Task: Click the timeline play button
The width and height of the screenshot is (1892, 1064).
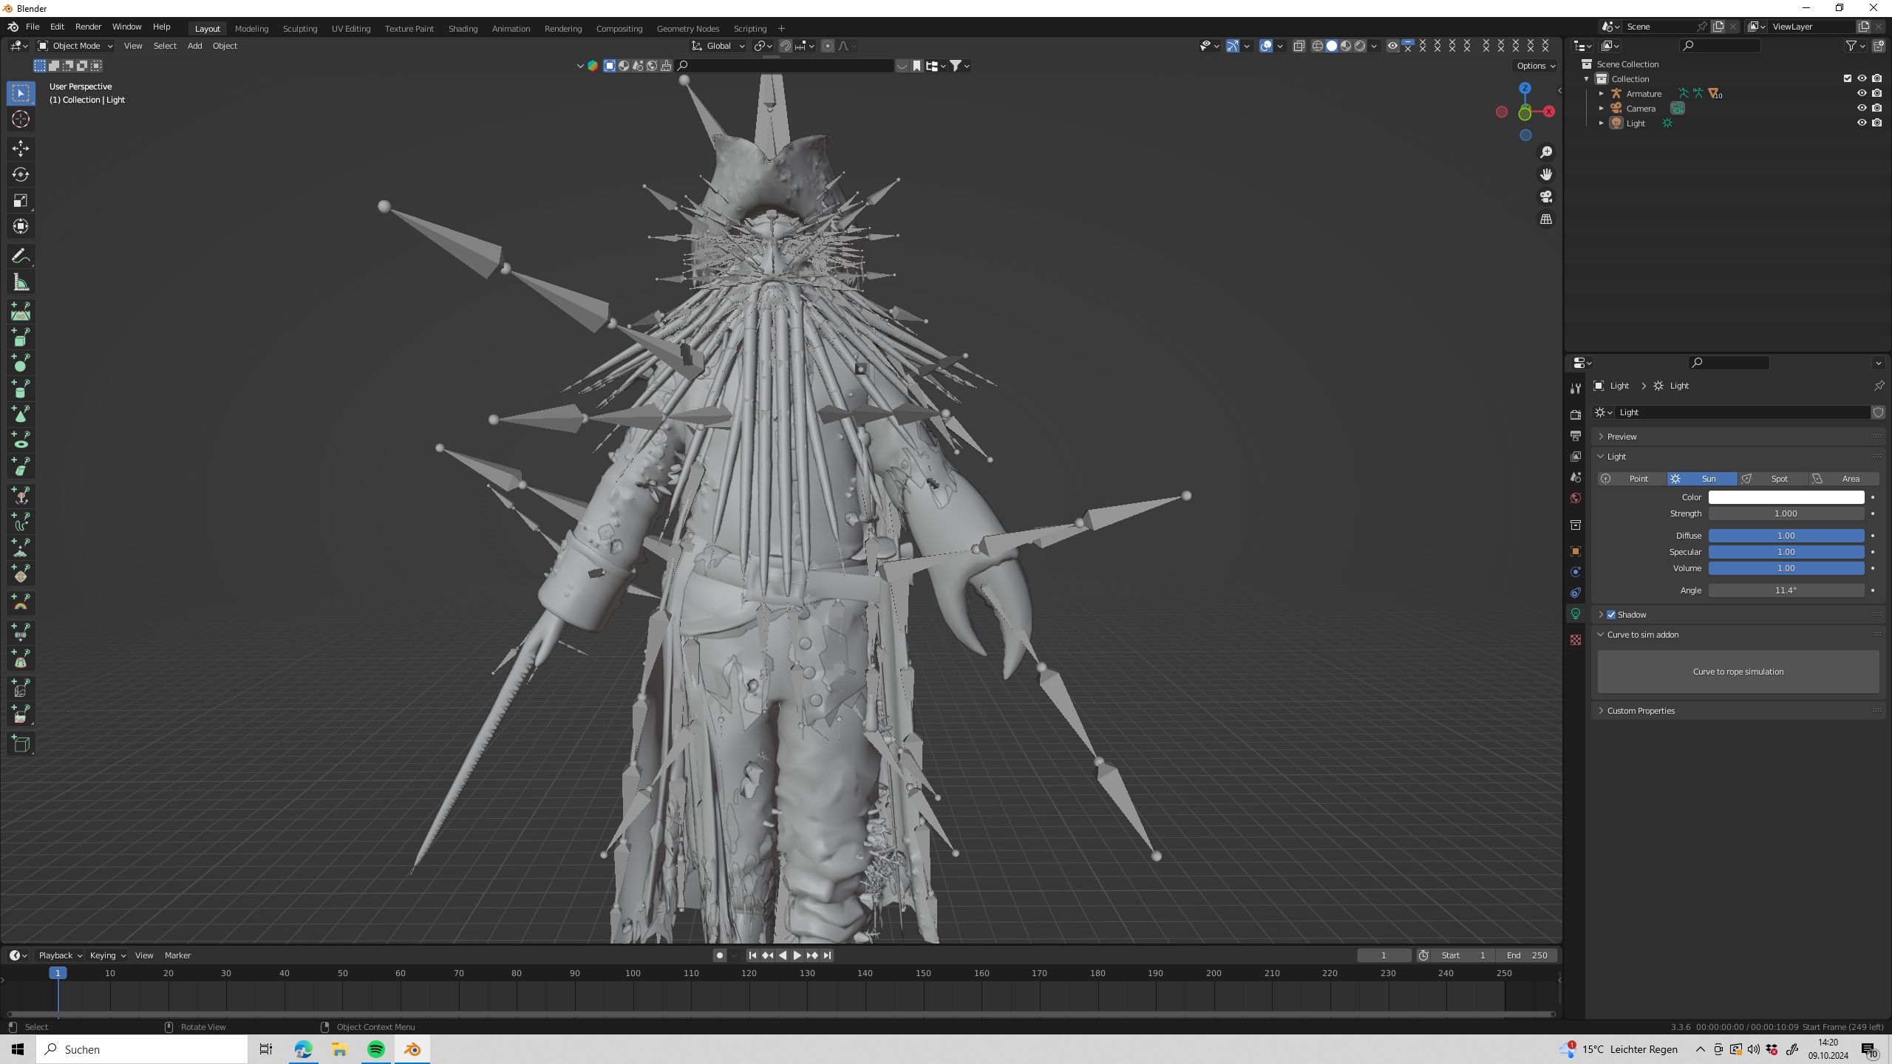Action: [x=797, y=955]
